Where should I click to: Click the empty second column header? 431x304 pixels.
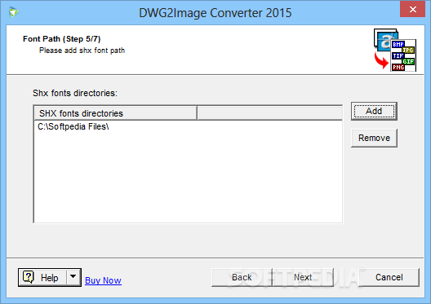[270, 113]
